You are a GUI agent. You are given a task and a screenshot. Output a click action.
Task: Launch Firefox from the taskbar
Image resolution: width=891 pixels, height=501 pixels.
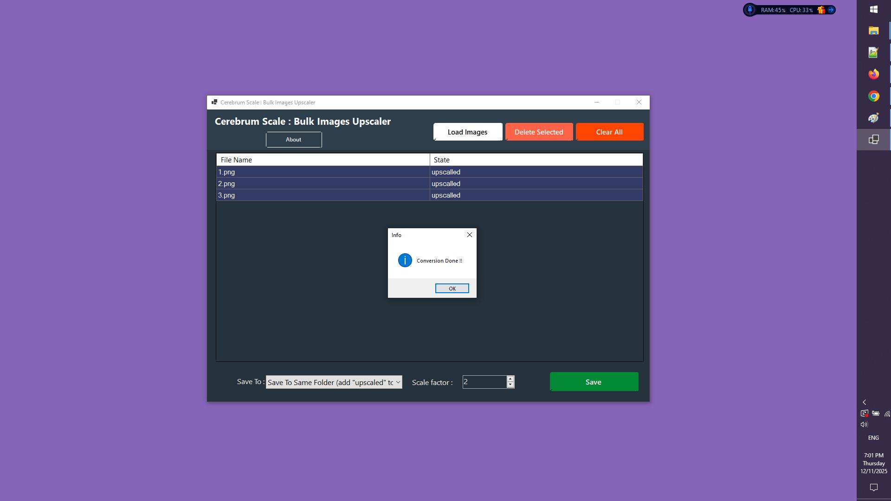click(873, 74)
